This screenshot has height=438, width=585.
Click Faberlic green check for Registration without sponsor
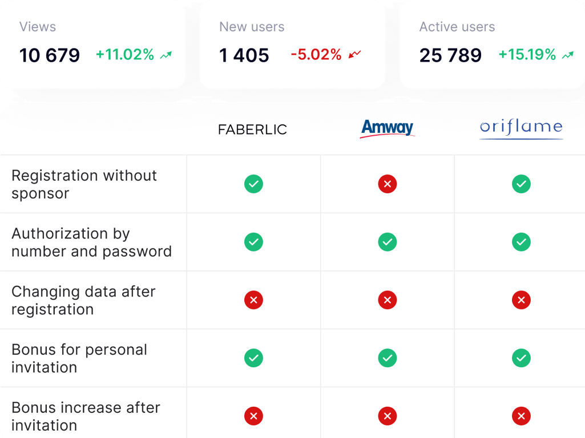point(254,184)
